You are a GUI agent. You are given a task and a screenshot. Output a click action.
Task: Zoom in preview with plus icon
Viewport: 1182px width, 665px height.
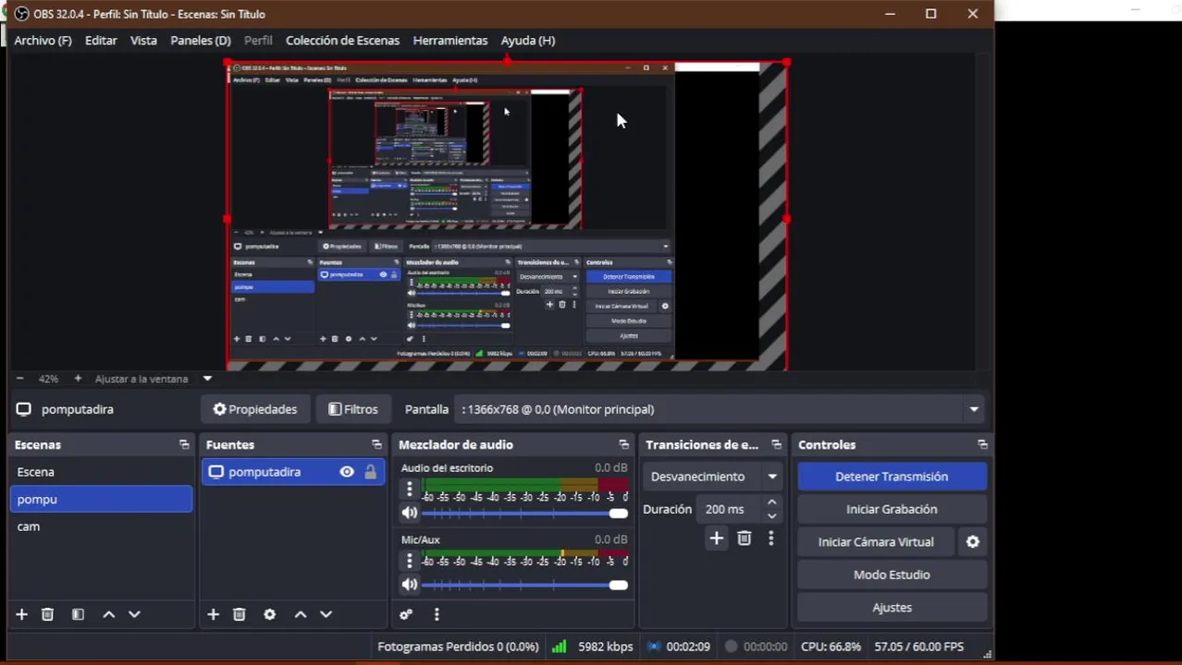[78, 379]
